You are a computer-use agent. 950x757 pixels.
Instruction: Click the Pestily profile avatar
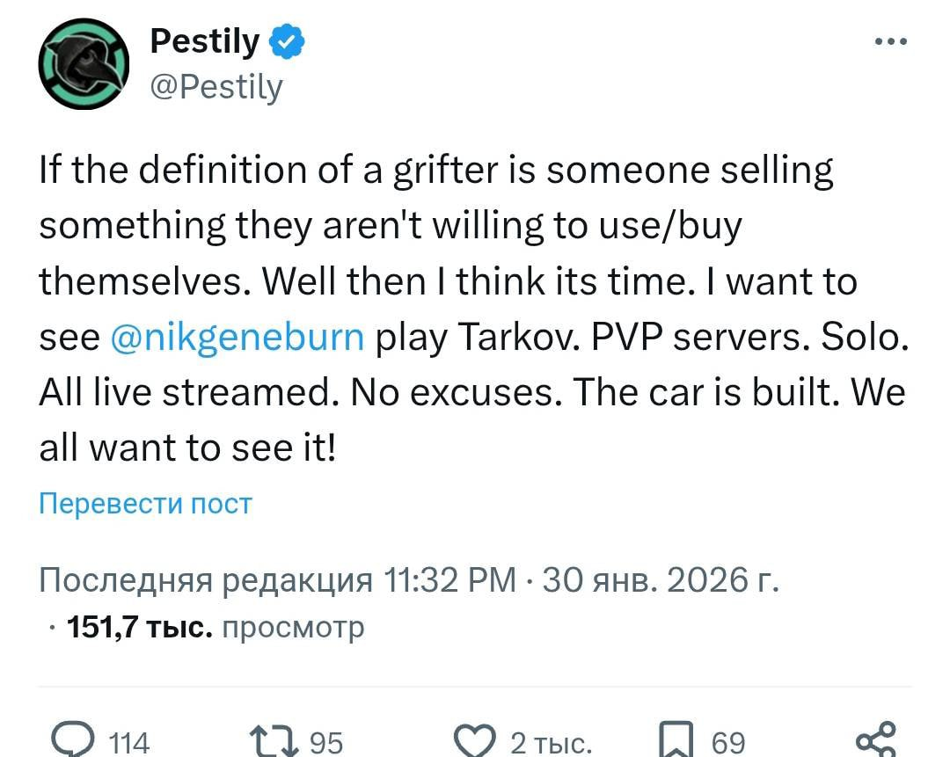coord(84,64)
